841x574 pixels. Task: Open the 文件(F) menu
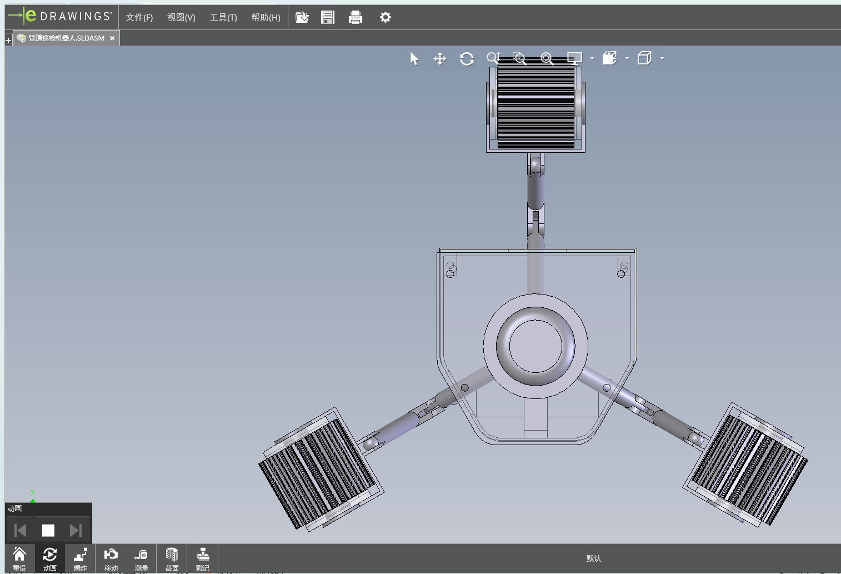pyautogui.click(x=139, y=17)
